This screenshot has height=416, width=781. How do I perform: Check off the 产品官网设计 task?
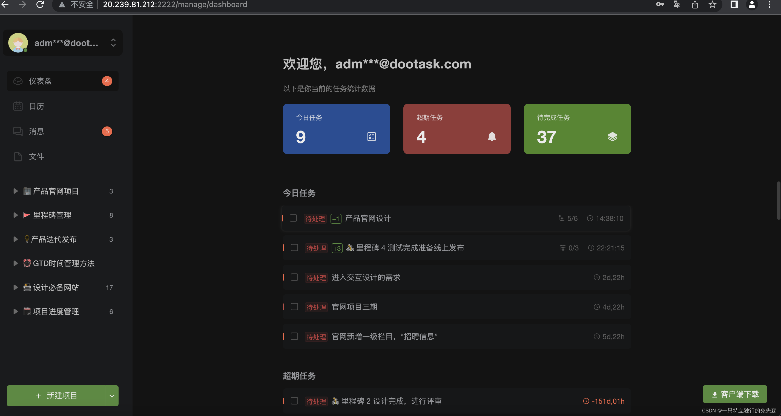[293, 218]
